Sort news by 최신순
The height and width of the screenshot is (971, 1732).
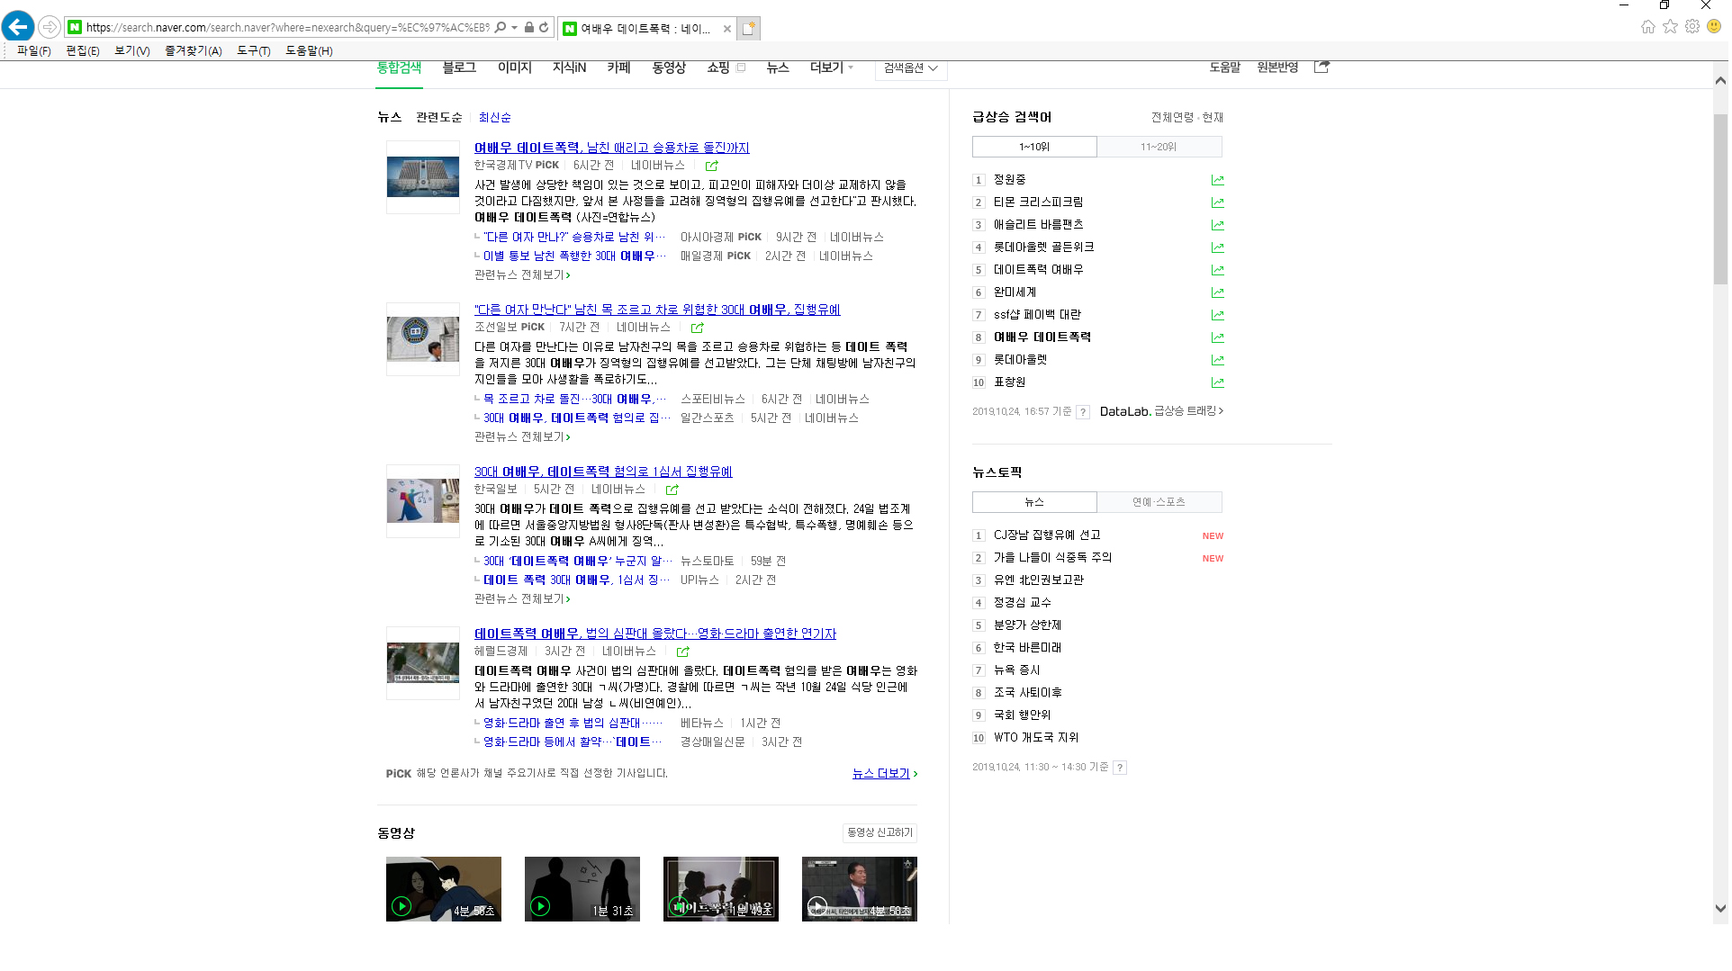[495, 118]
